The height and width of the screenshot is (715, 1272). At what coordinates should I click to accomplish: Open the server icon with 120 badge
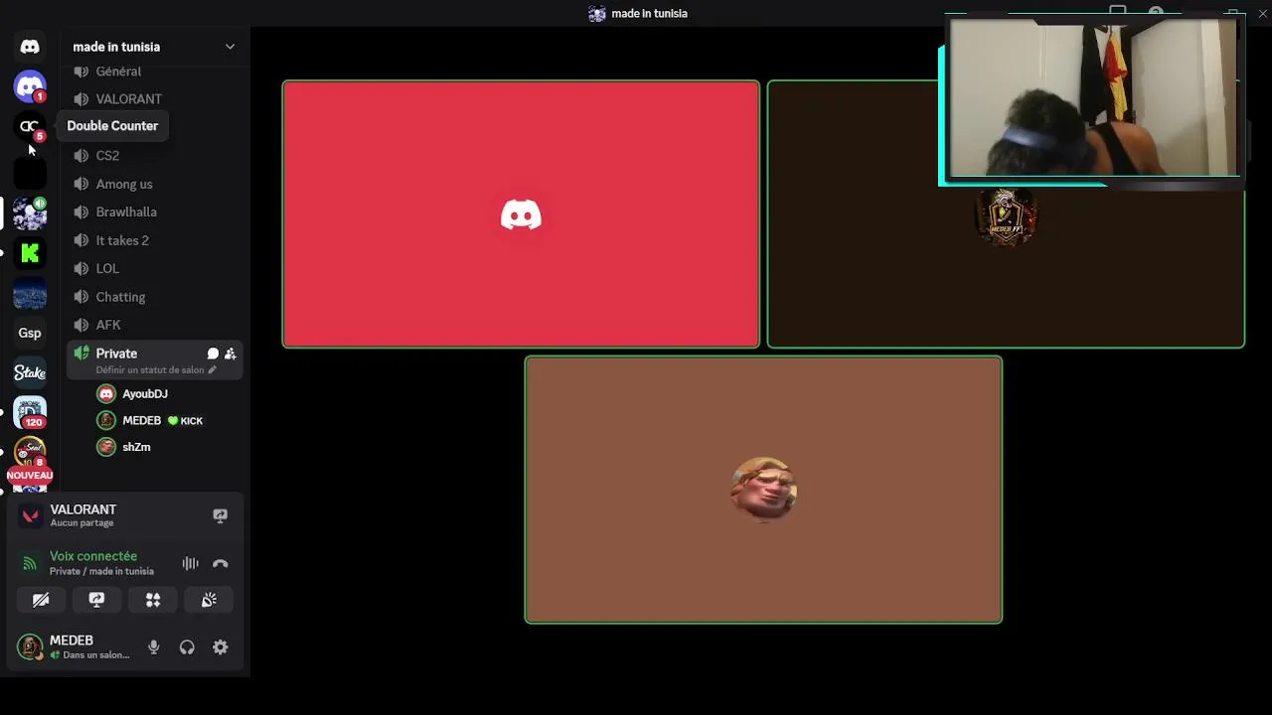tap(30, 412)
